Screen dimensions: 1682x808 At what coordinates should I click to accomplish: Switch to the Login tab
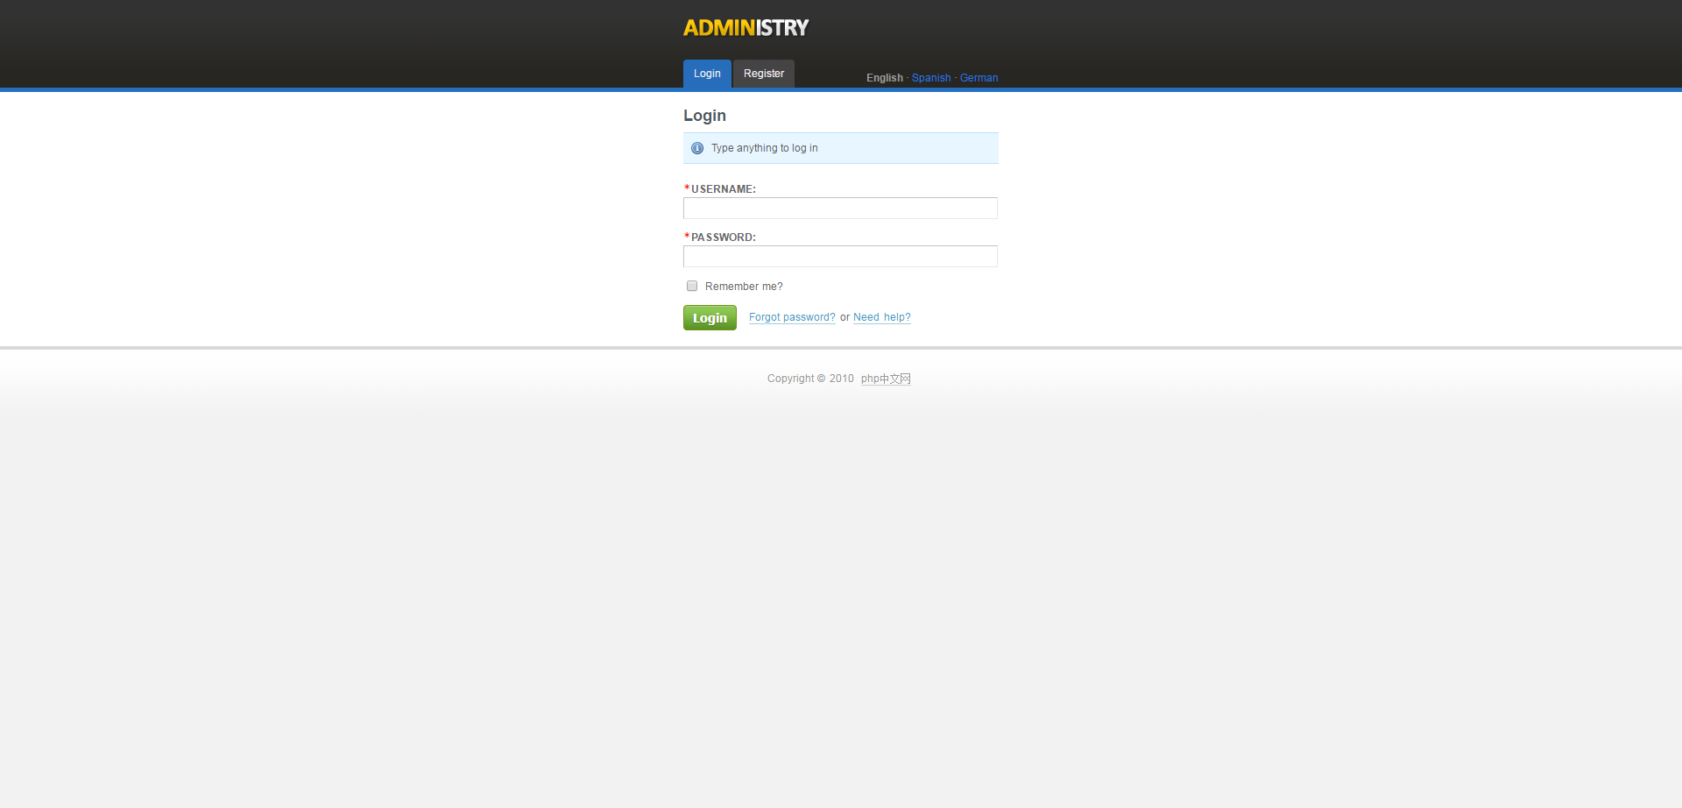click(707, 74)
